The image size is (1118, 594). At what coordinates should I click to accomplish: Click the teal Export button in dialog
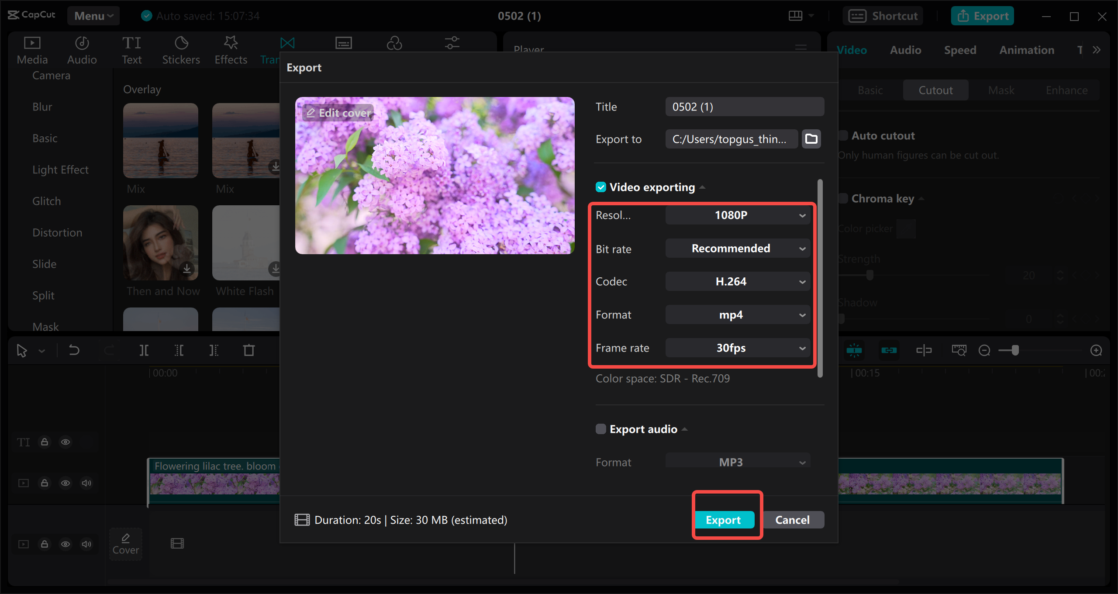click(x=724, y=520)
